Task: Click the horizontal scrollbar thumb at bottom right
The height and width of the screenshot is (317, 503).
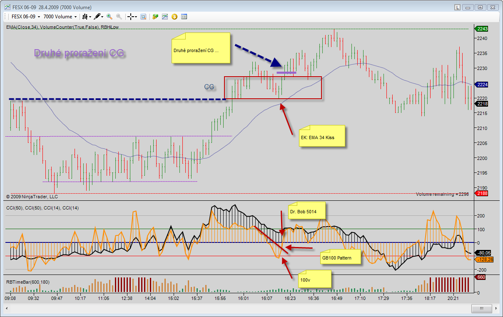Action: point(482,309)
